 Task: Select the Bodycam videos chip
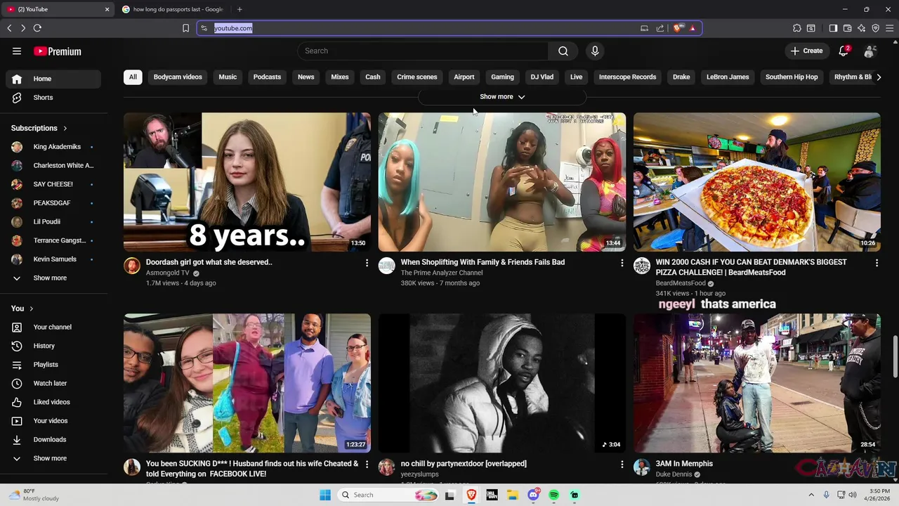click(178, 77)
